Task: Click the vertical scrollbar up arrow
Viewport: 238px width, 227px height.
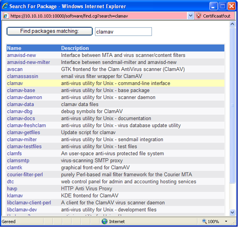Action: tap(232, 24)
